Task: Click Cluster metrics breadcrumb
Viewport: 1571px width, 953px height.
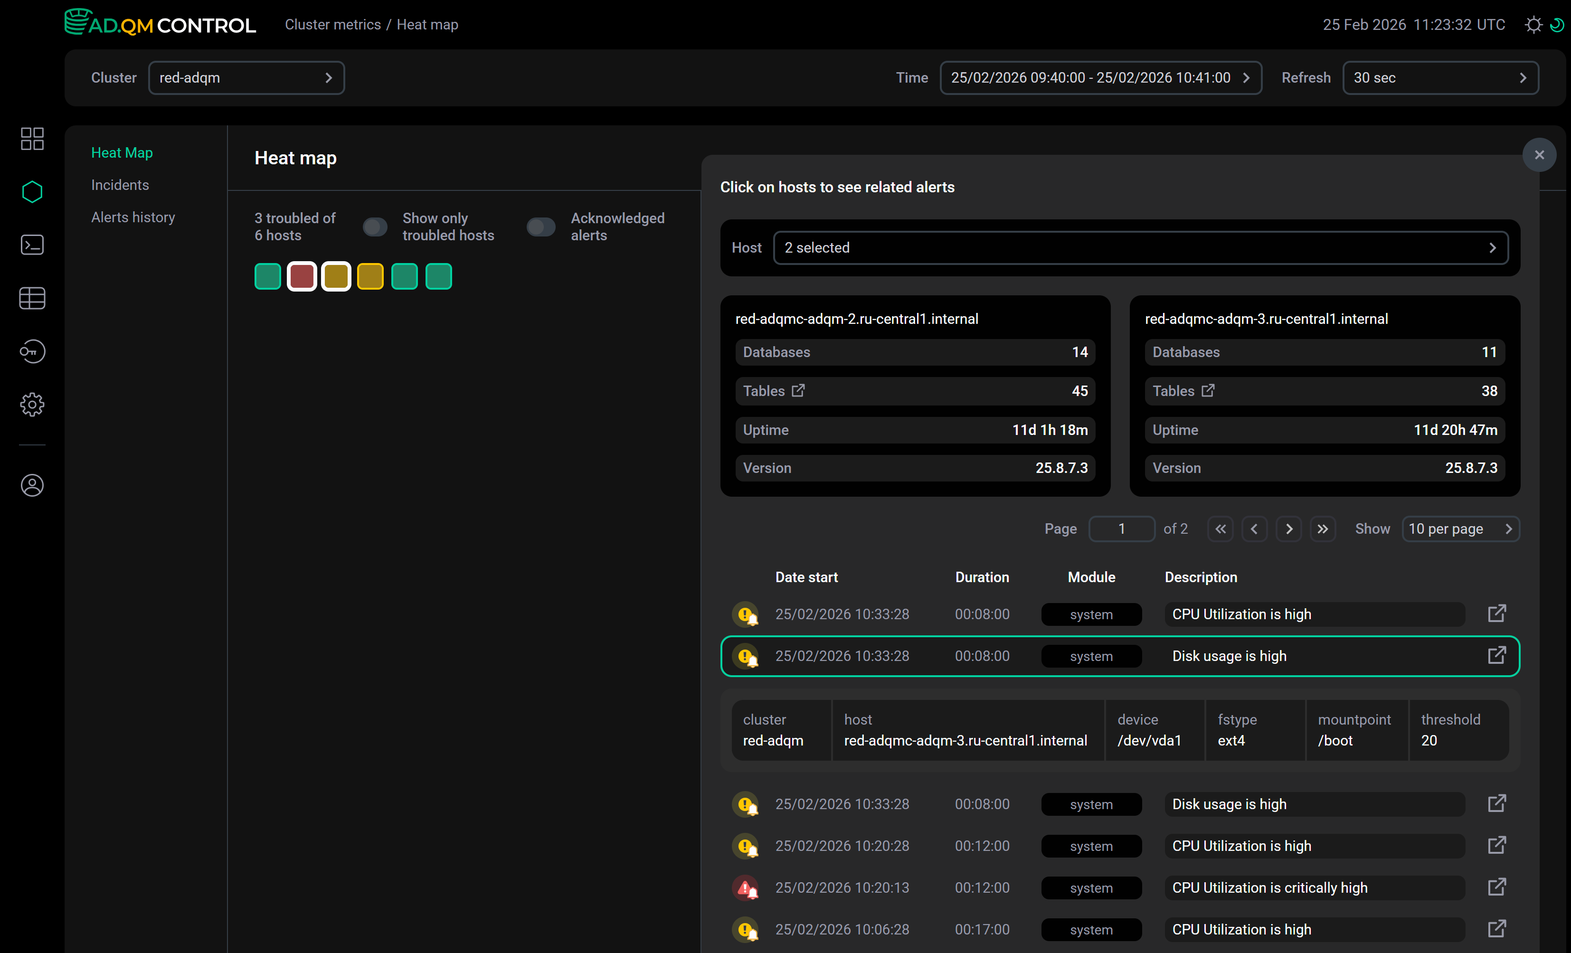Action: click(333, 24)
